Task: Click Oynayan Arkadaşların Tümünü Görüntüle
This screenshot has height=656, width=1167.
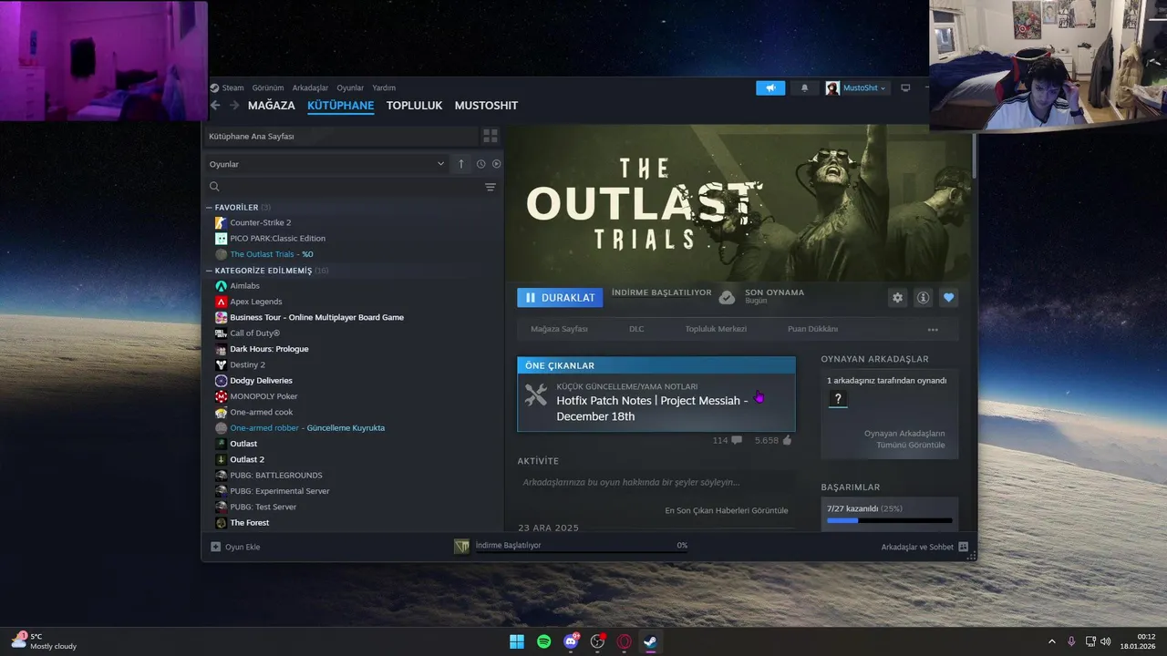Action: coord(904,439)
